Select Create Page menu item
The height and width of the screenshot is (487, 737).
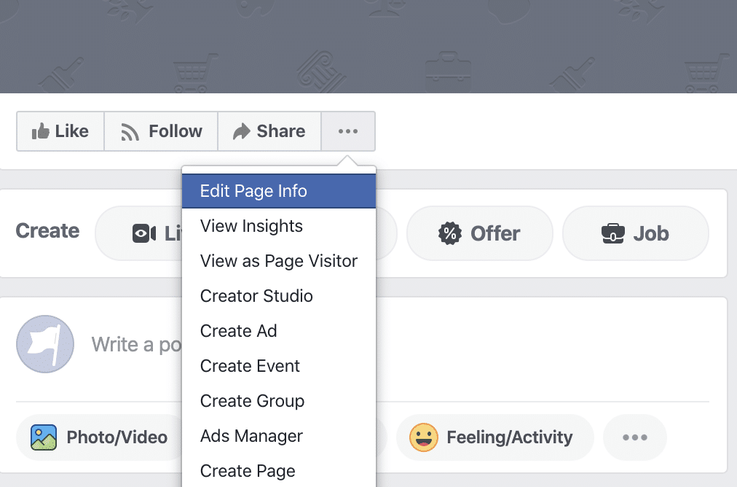coord(248,471)
